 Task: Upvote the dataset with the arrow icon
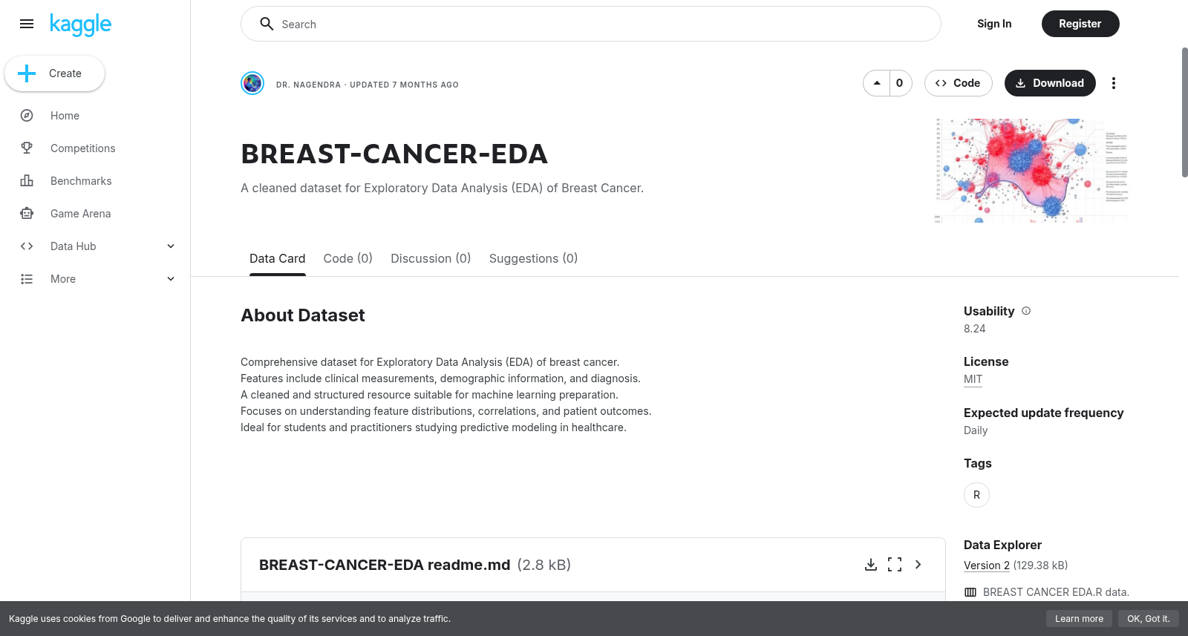click(877, 83)
